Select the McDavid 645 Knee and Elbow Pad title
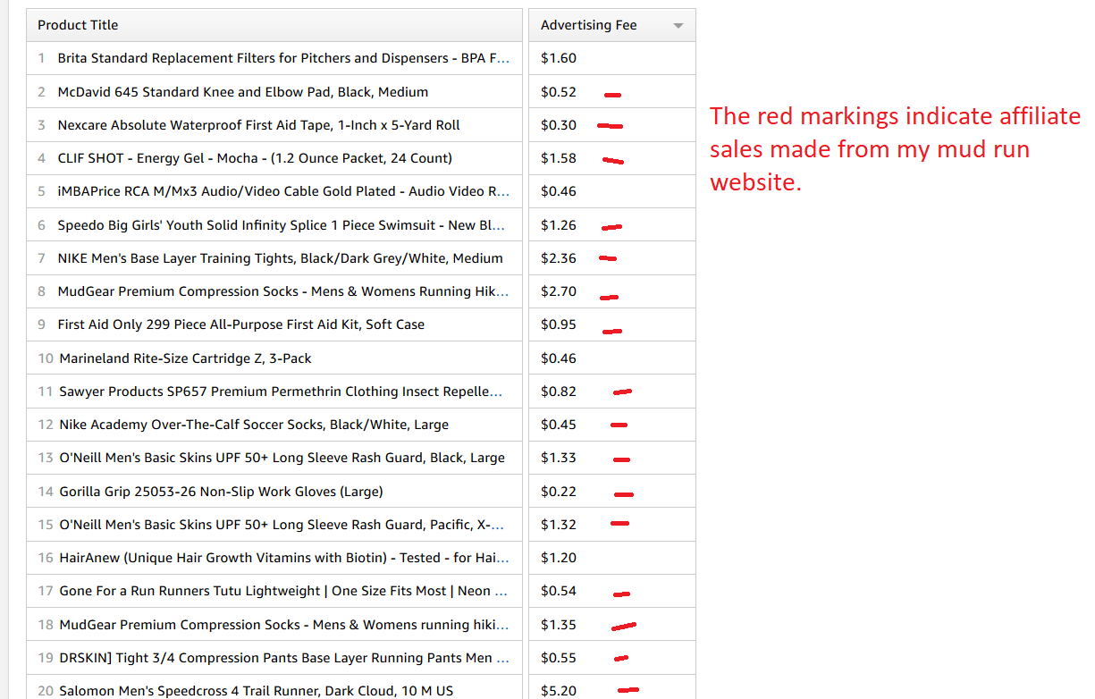Viewport: 1095px width, 699px height. [x=243, y=92]
